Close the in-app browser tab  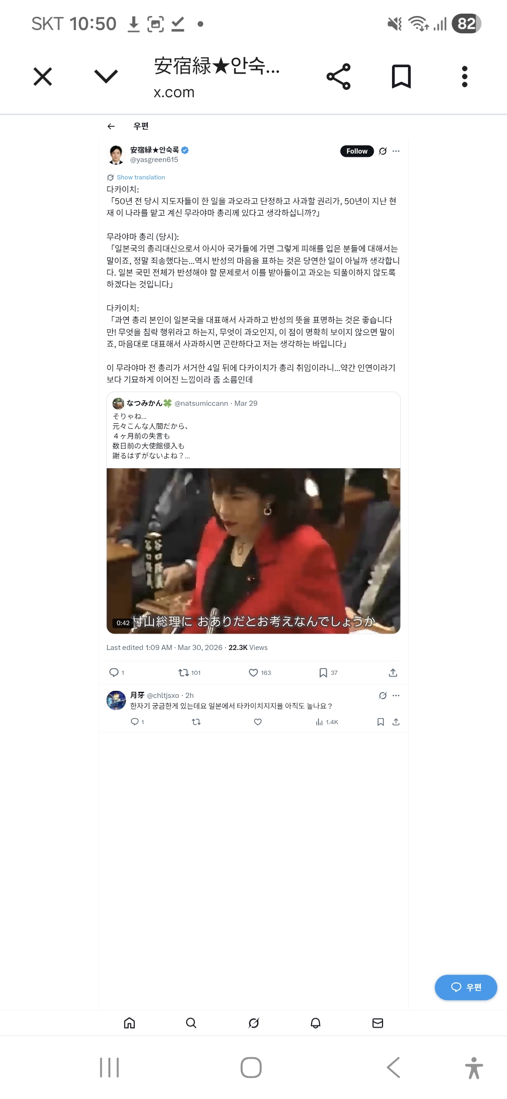[43, 77]
